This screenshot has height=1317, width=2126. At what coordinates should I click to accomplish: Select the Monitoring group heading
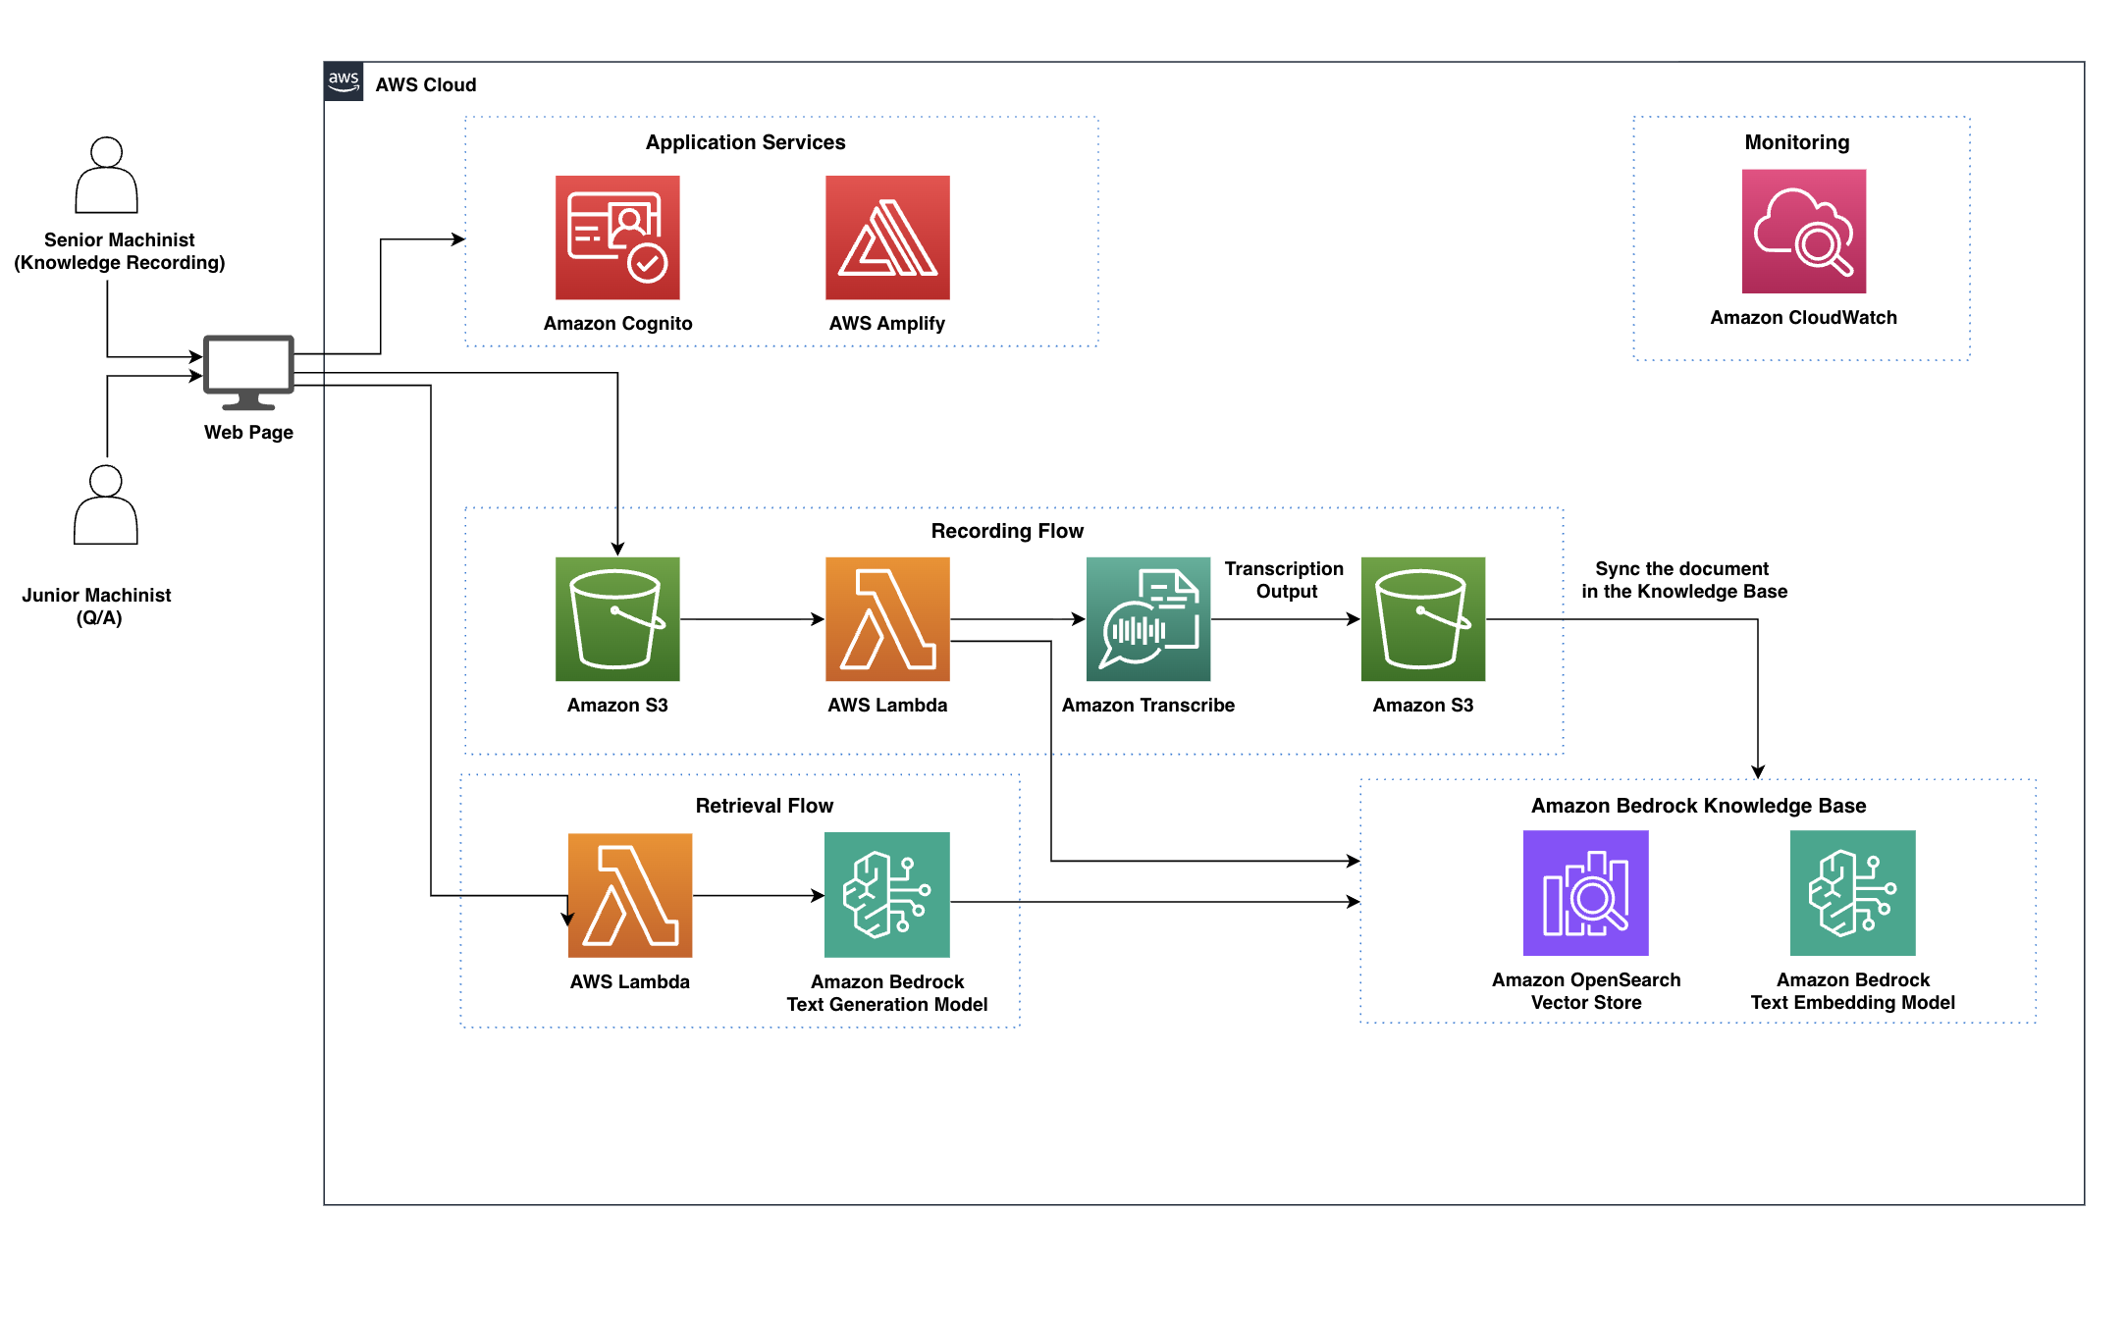(1796, 142)
